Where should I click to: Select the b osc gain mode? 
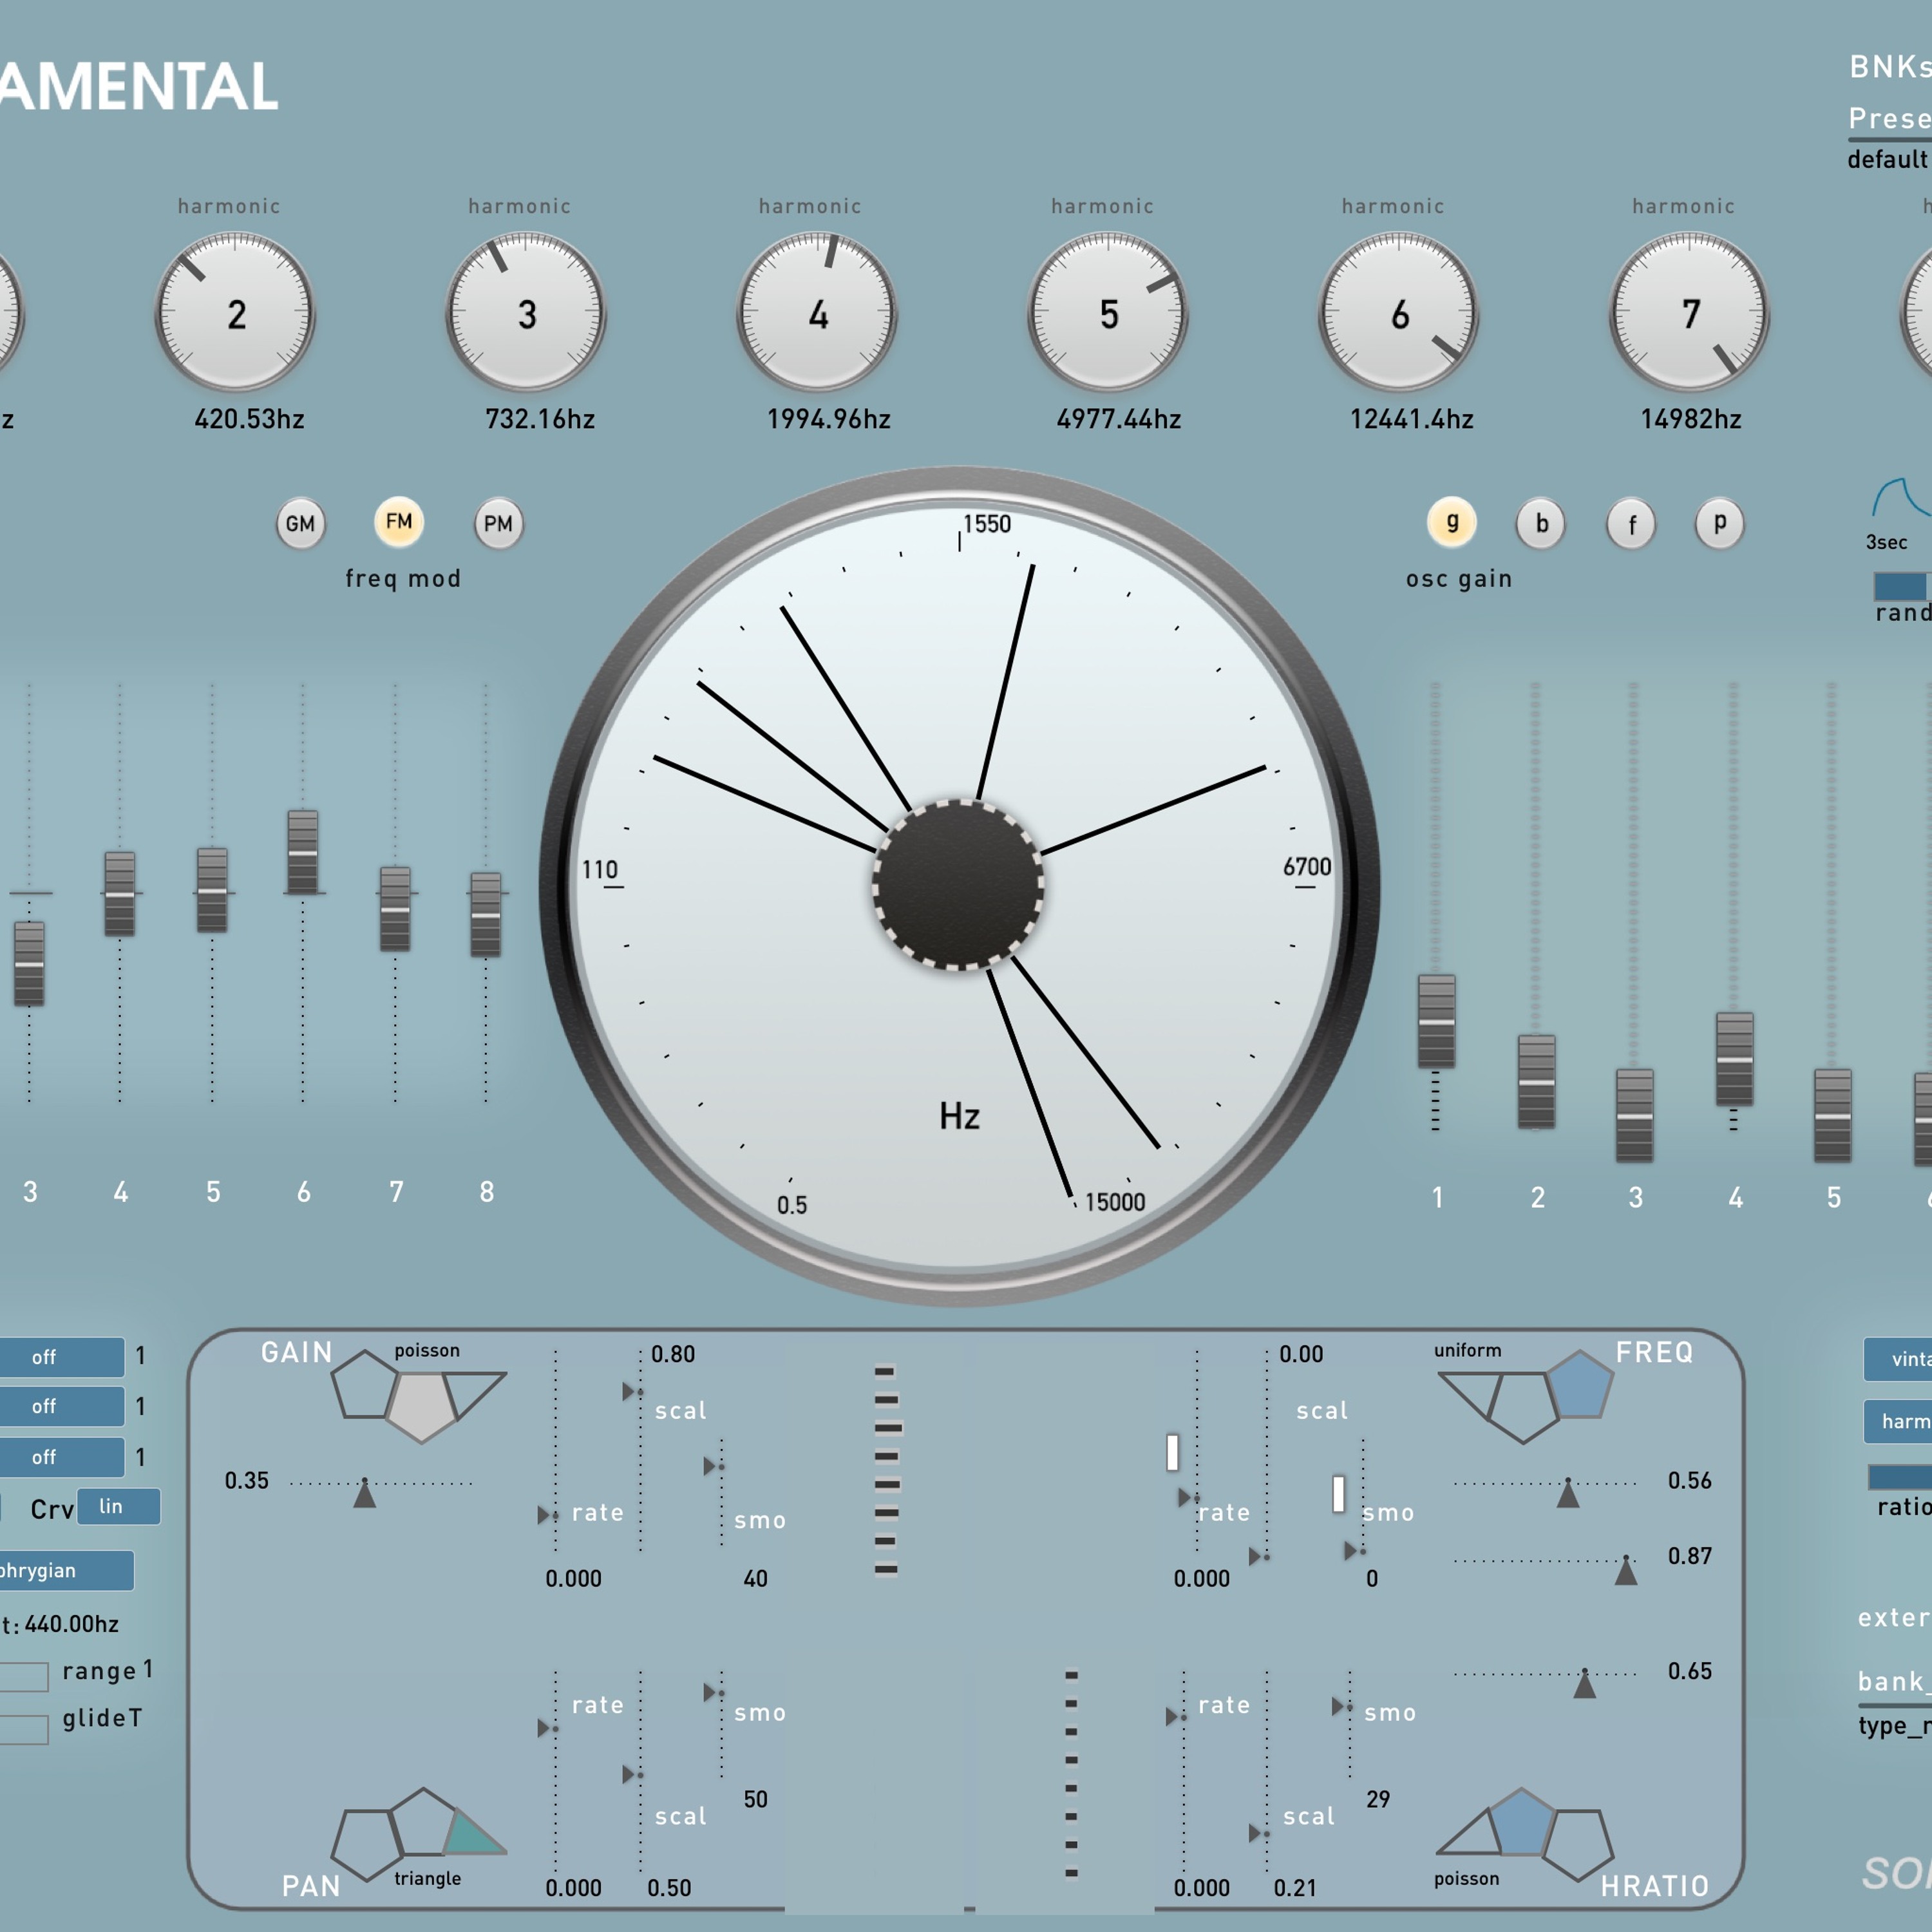tap(1541, 524)
